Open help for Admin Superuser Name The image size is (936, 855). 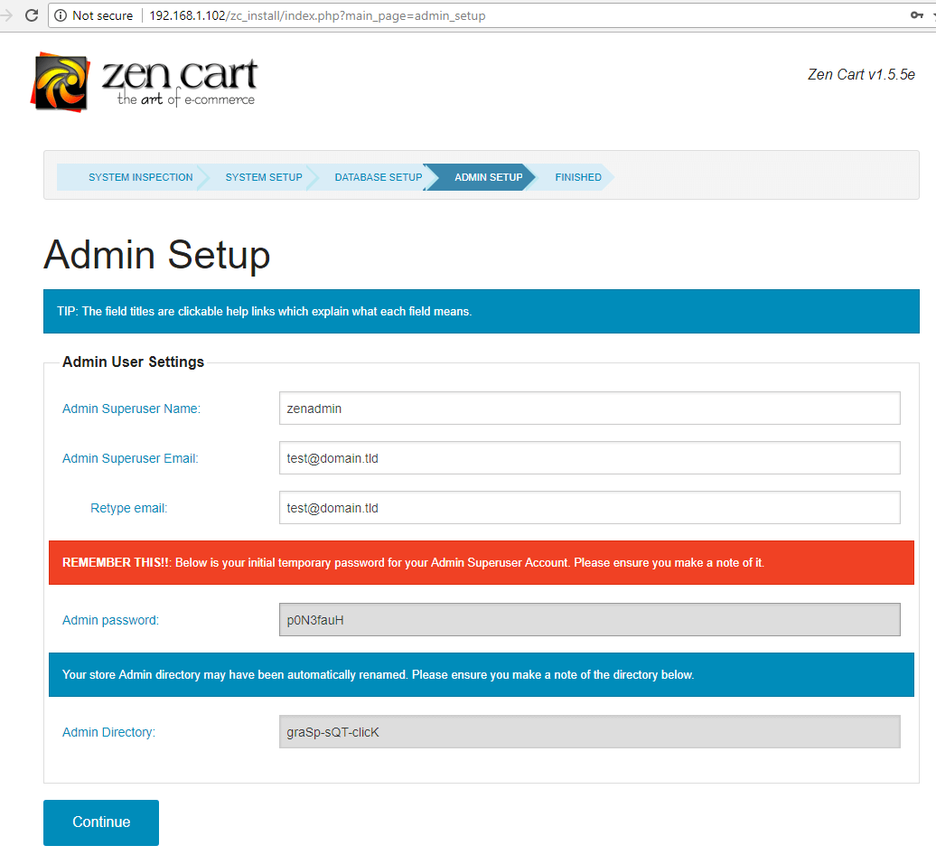coord(131,409)
